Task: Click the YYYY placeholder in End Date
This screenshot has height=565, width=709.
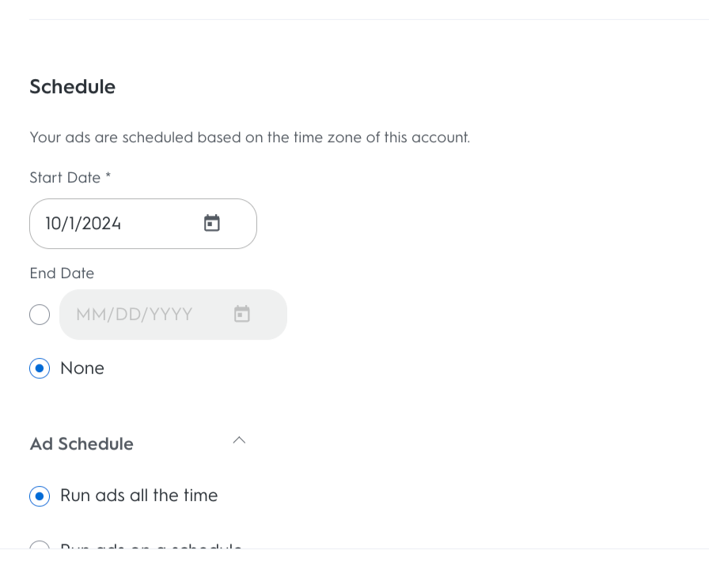Action: point(172,315)
